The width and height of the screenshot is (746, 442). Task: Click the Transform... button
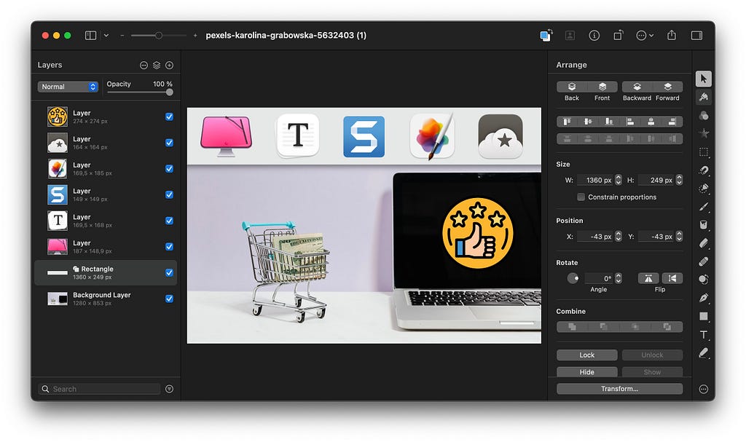[619, 389]
